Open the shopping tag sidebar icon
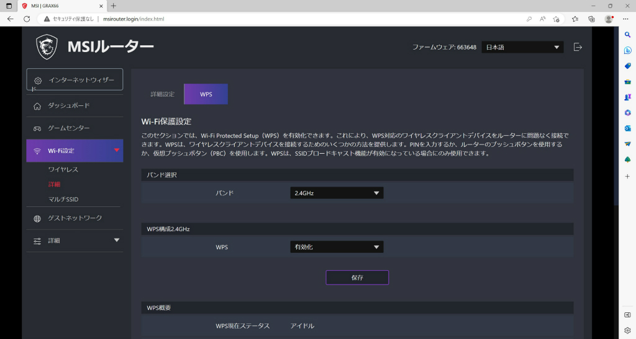The width and height of the screenshot is (636, 339). pyautogui.click(x=627, y=66)
